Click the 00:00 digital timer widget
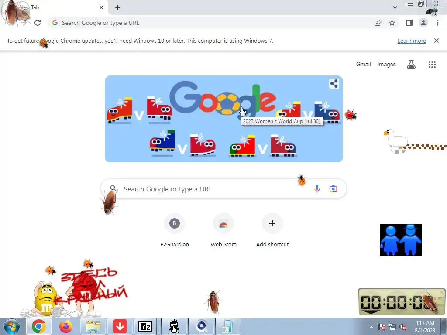This screenshot has height=335, width=447. (402, 302)
